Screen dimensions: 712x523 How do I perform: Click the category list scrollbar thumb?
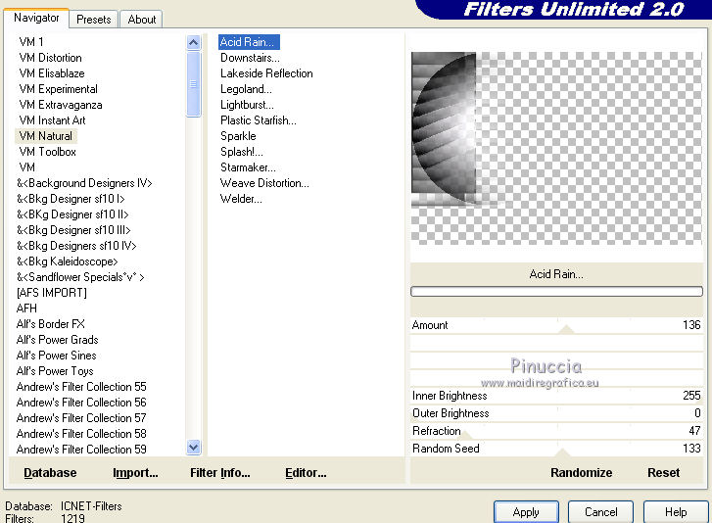click(194, 84)
